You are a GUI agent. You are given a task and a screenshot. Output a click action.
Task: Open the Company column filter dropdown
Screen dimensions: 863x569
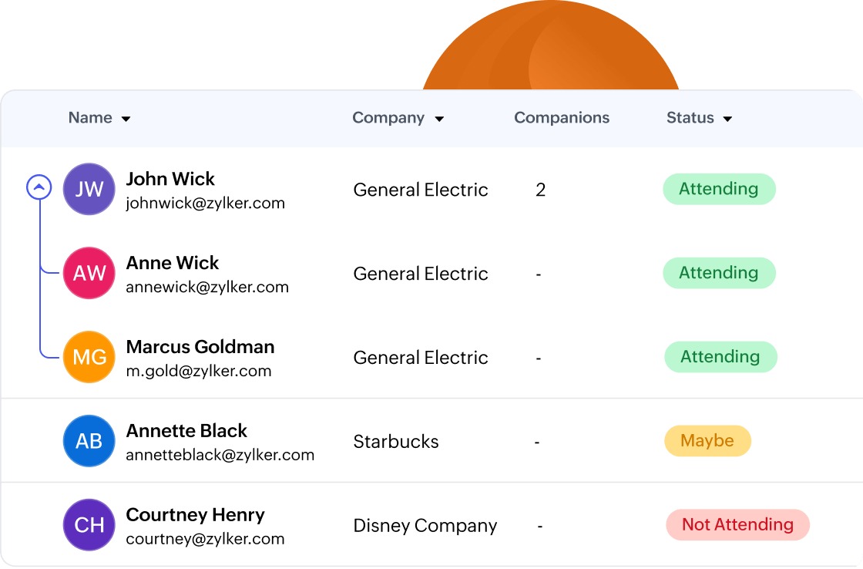click(x=439, y=119)
